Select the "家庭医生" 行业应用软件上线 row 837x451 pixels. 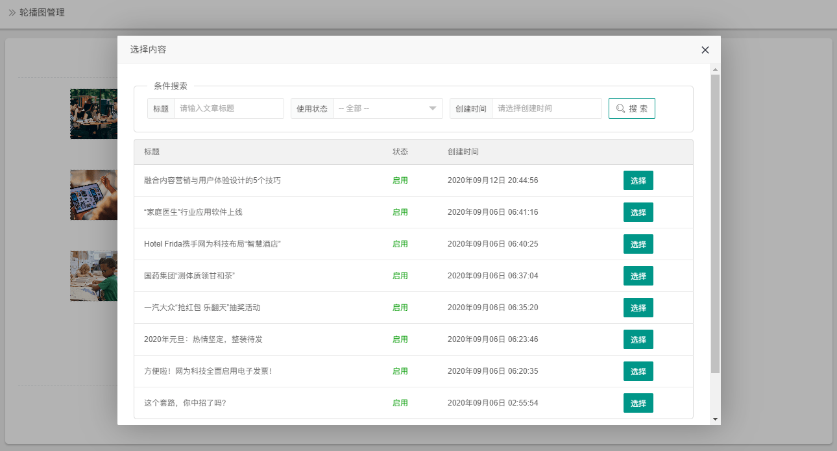click(x=638, y=212)
